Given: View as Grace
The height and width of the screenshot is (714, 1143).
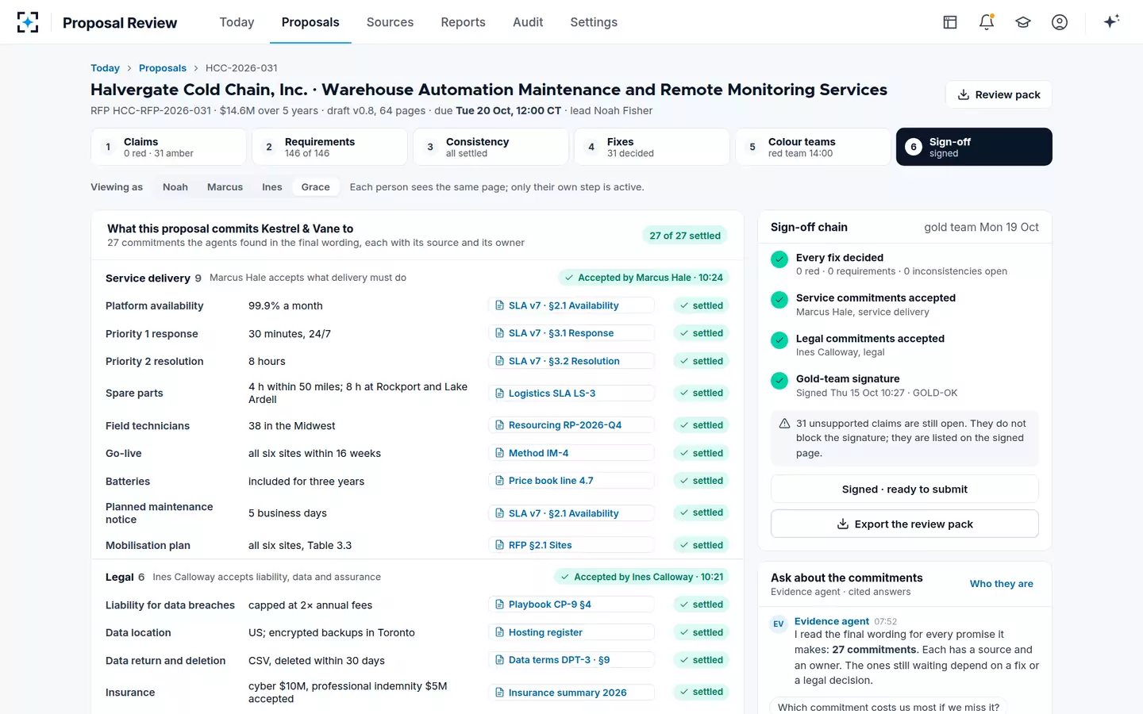Looking at the screenshot, I should pyautogui.click(x=316, y=187).
